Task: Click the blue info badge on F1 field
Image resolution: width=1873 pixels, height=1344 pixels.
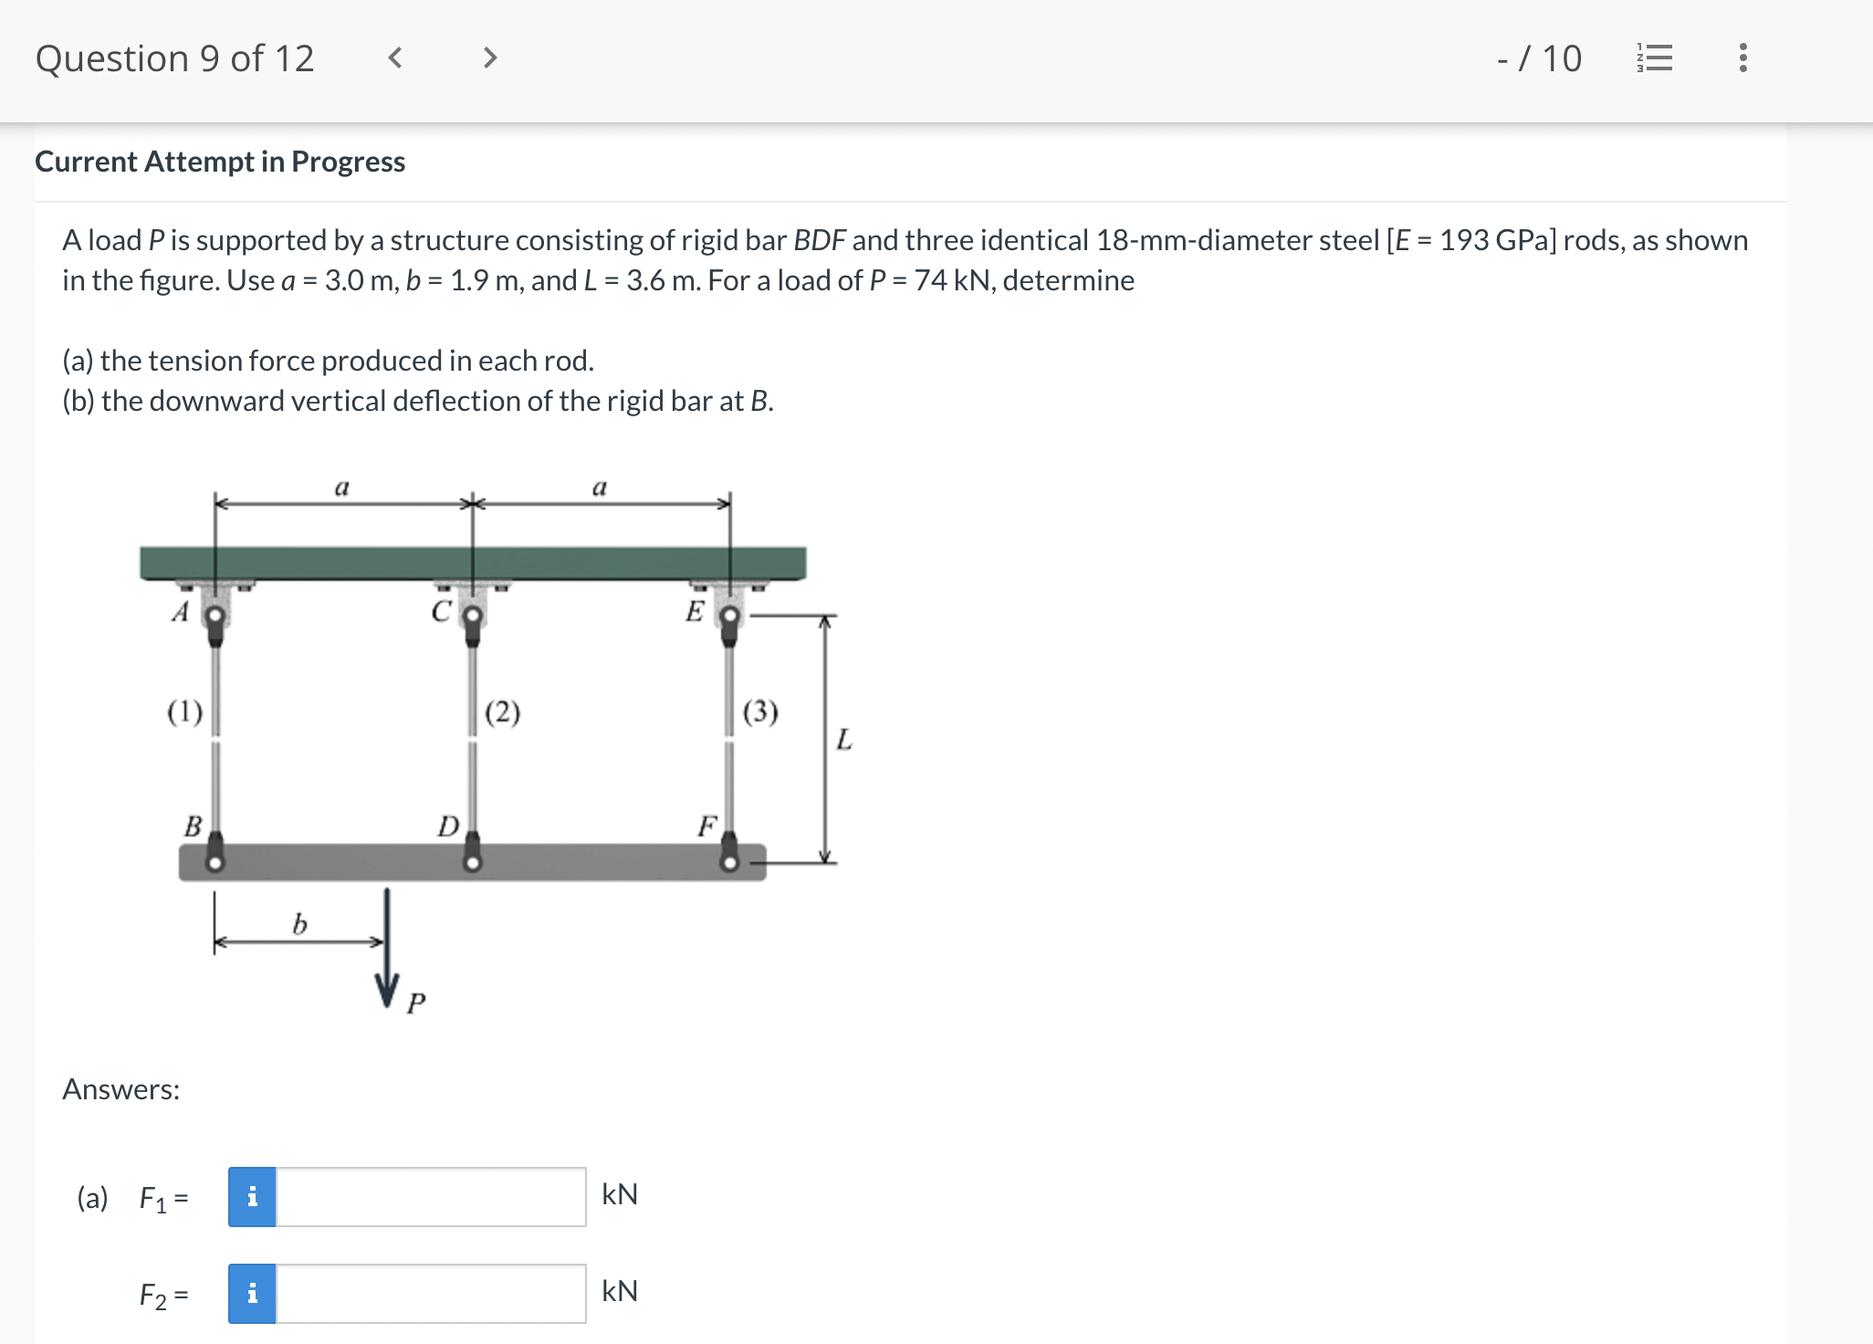Action: (x=252, y=1196)
